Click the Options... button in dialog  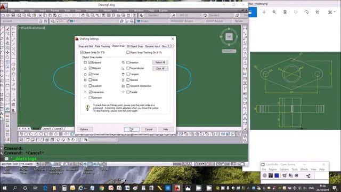click(85, 129)
